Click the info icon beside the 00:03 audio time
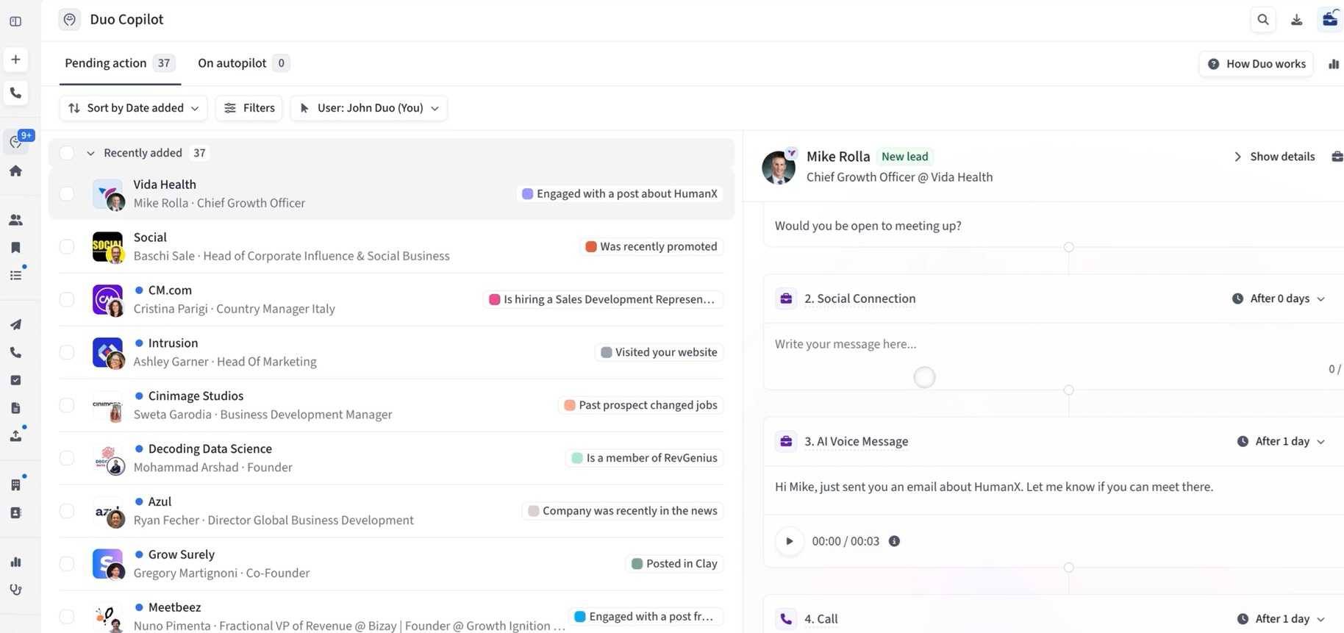1344x633 pixels. (894, 541)
